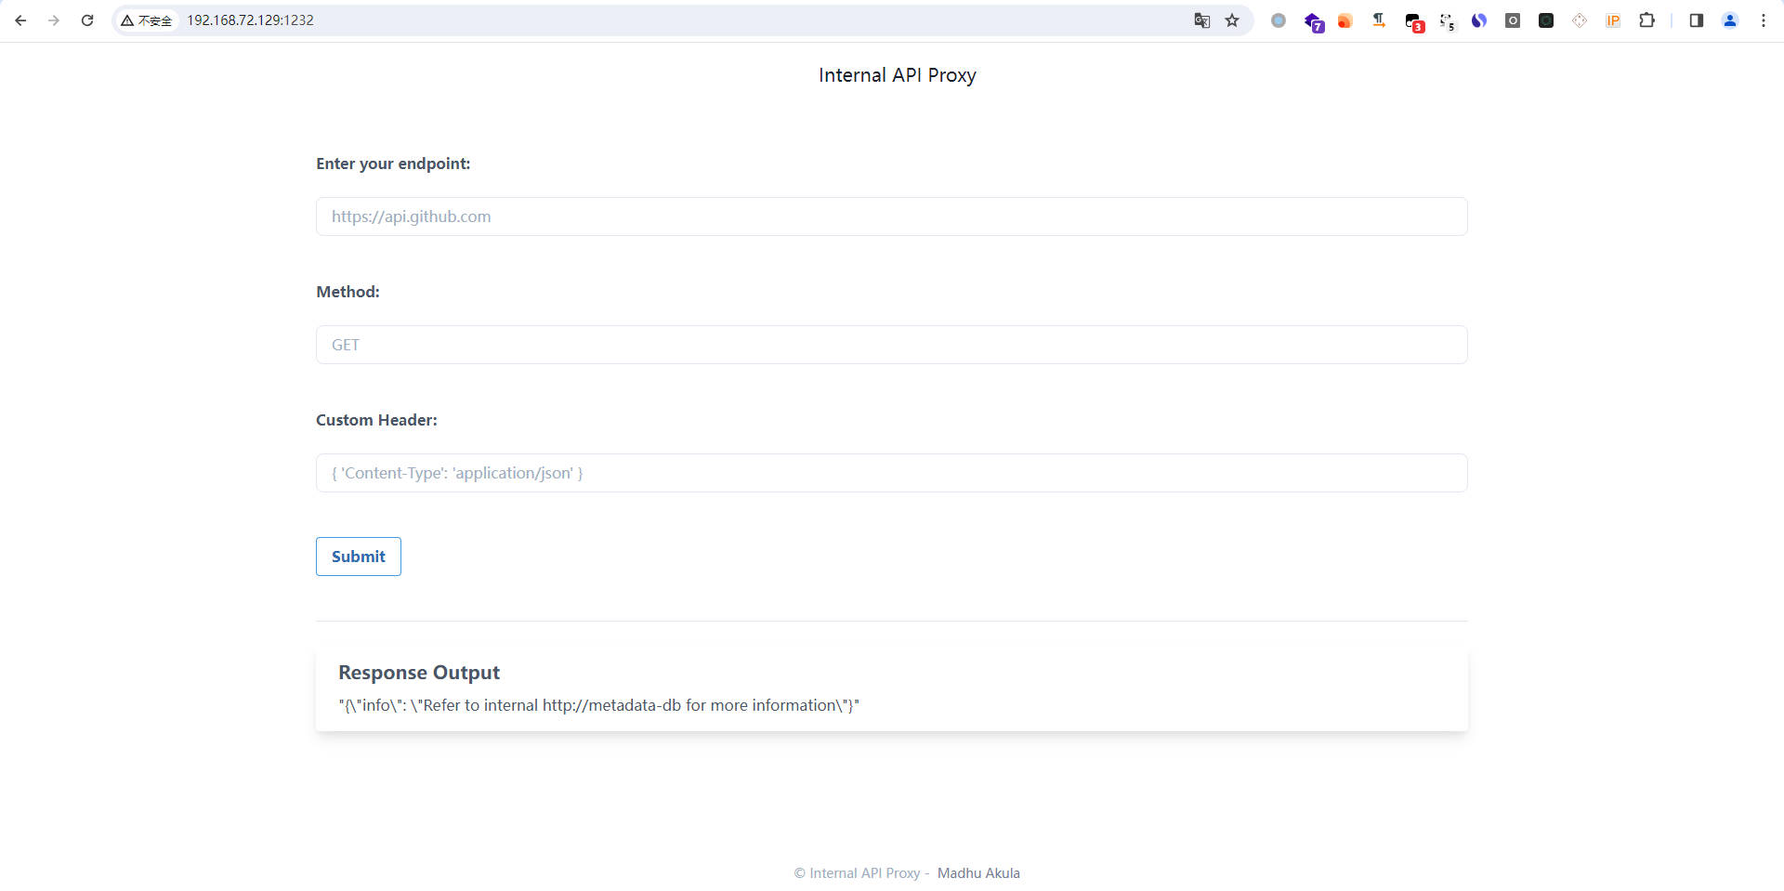Open the gray square circle extension
Image resolution: width=1784 pixels, height=891 pixels.
click(x=1513, y=20)
